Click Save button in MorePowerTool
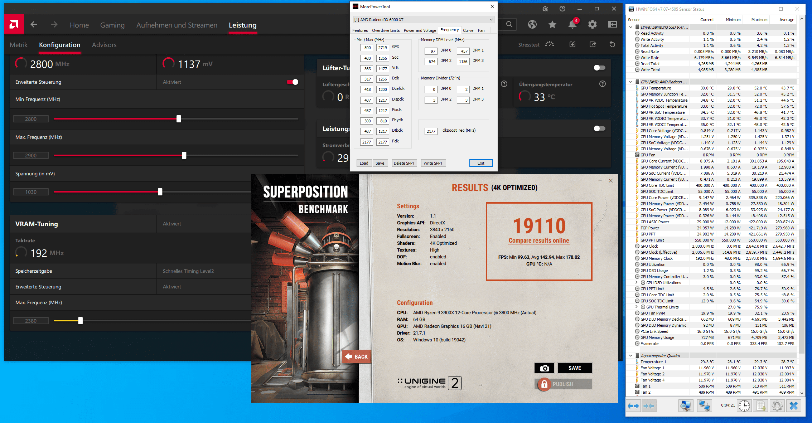Screen dimensions: 812x423 (380, 163)
